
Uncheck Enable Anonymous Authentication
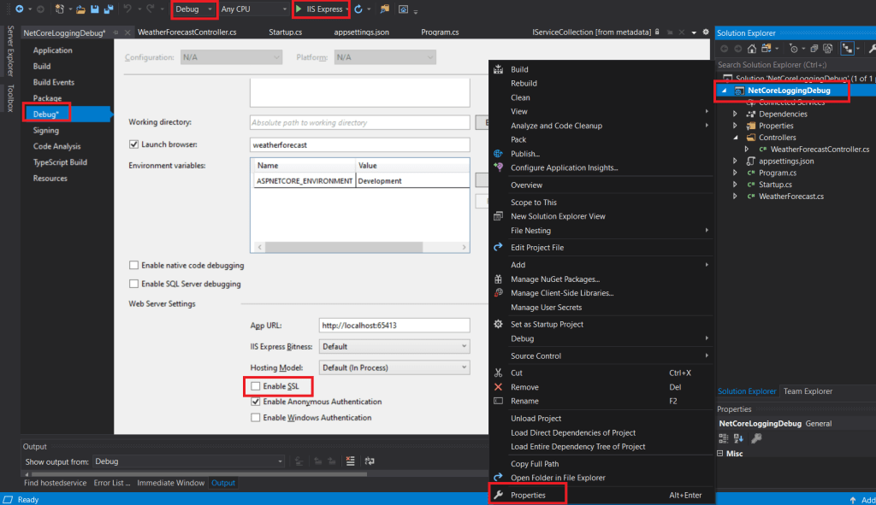256,402
